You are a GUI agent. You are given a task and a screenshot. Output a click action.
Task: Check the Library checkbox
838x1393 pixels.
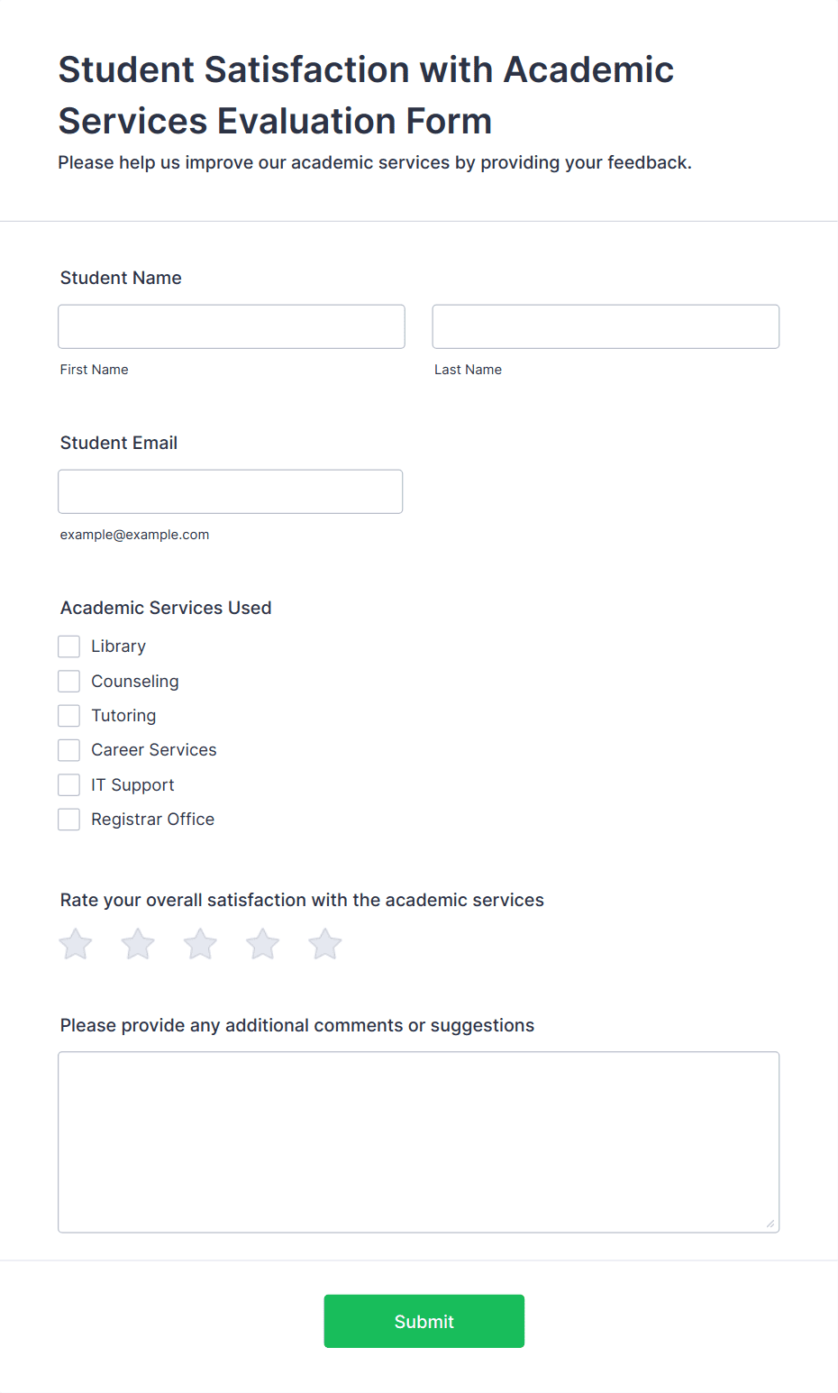(x=69, y=646)
